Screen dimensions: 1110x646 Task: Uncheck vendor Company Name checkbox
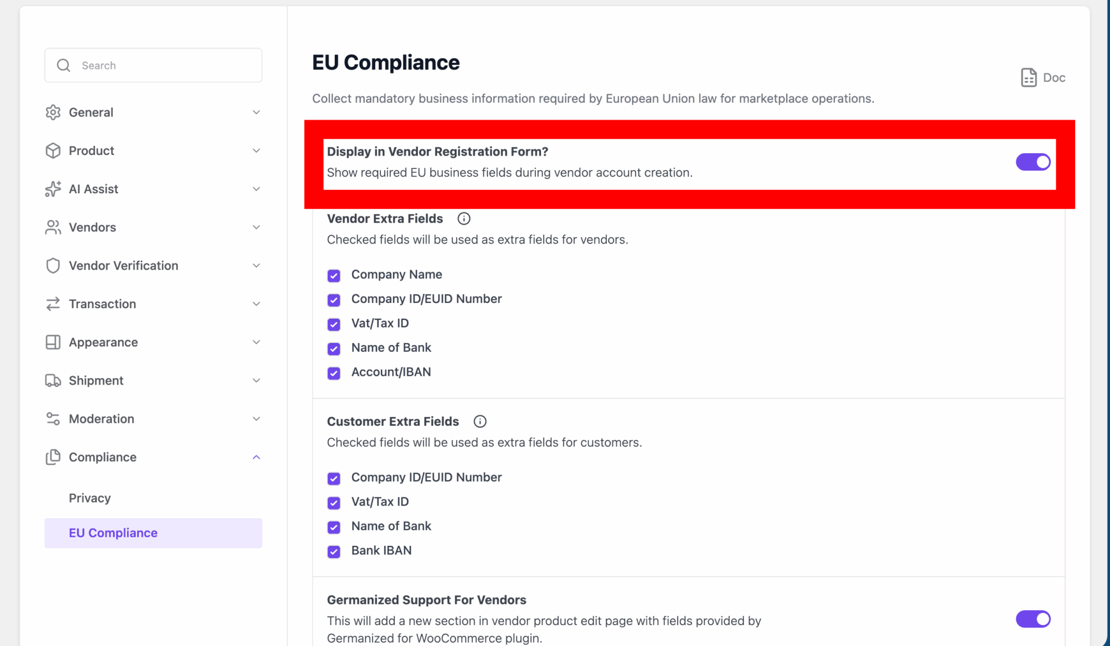334,275
